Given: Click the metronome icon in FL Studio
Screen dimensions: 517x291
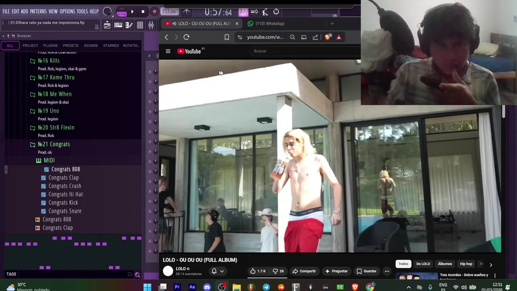Looking at the screenshot, I should (x=186, y=12).
